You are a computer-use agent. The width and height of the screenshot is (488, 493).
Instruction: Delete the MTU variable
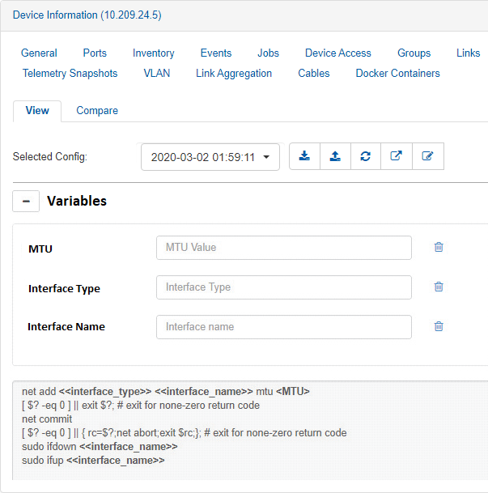click(x=439, y=248)
